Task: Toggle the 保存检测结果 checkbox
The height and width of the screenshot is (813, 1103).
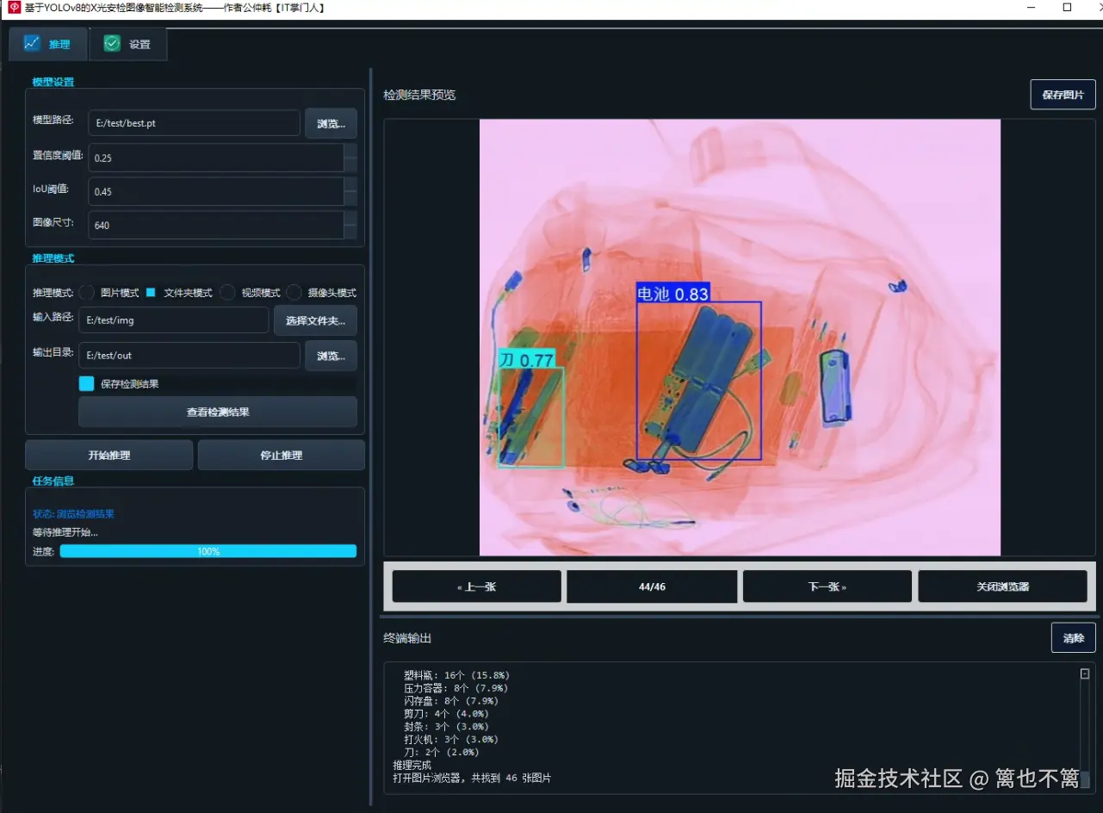Action: tap(86, 384)
